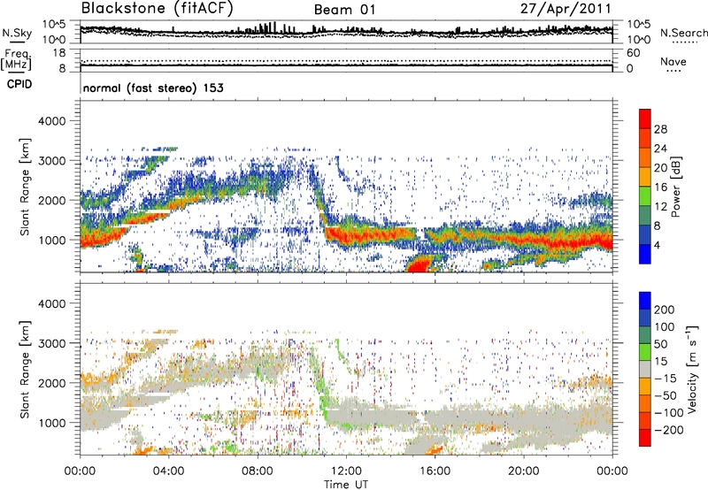
Task: Click the "12:00" time axis label
Action: pyautogui.click(x=346, y=471)
